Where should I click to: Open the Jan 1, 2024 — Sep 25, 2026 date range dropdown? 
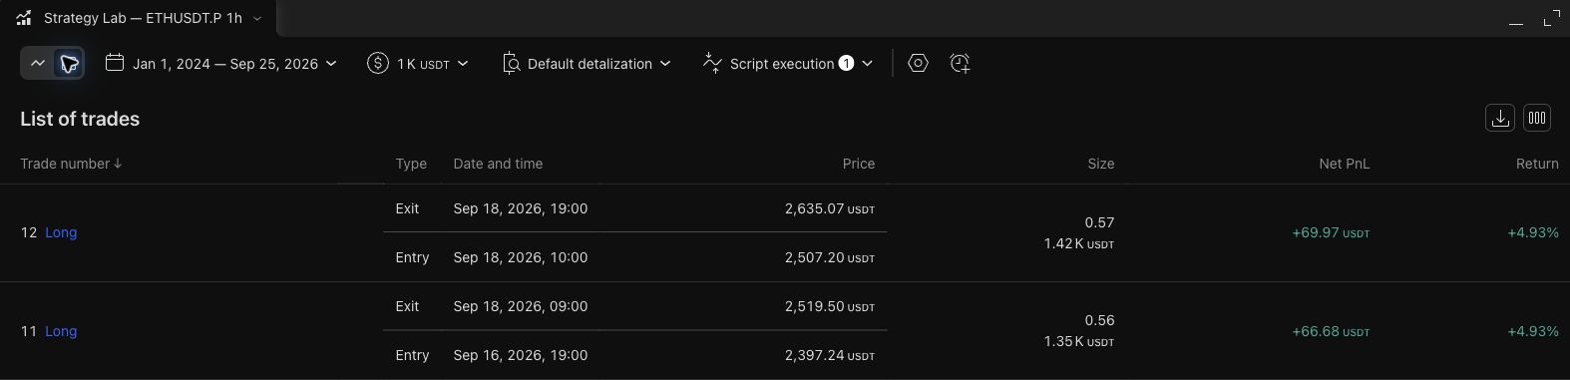tap(221, 64)
